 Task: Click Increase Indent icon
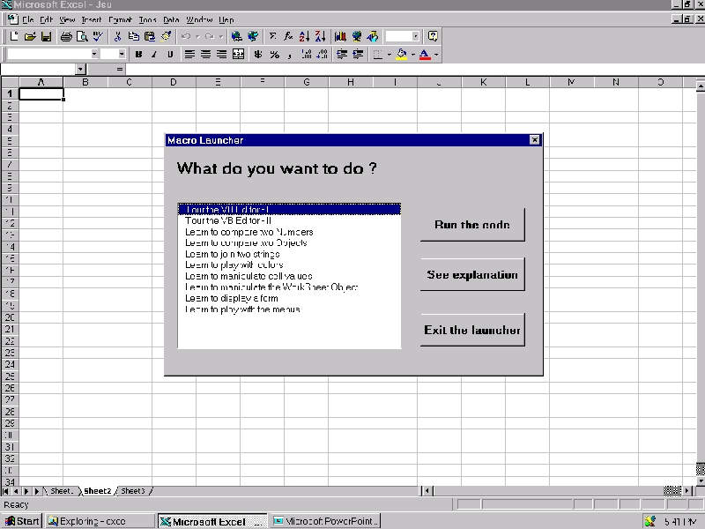(358, 55)
